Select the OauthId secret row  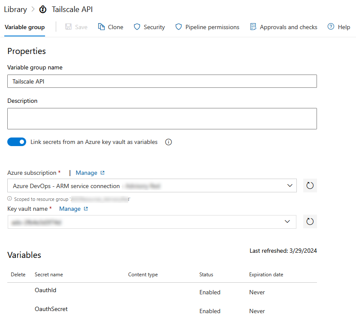[162, 292]
